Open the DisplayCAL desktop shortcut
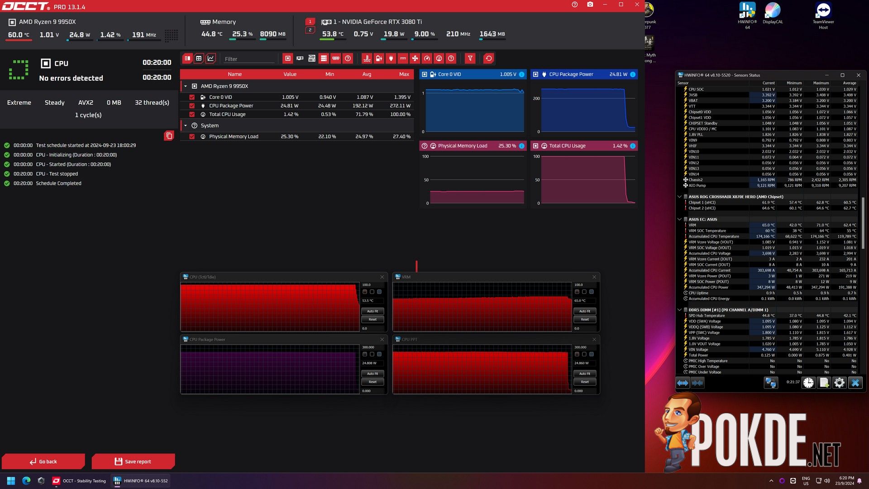 pos(773,13)
